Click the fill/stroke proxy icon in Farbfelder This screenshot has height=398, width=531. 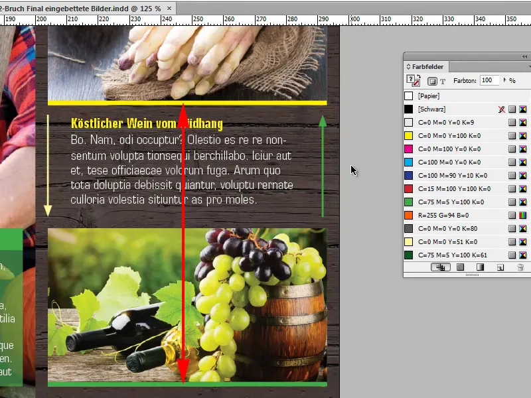point(413,80)
